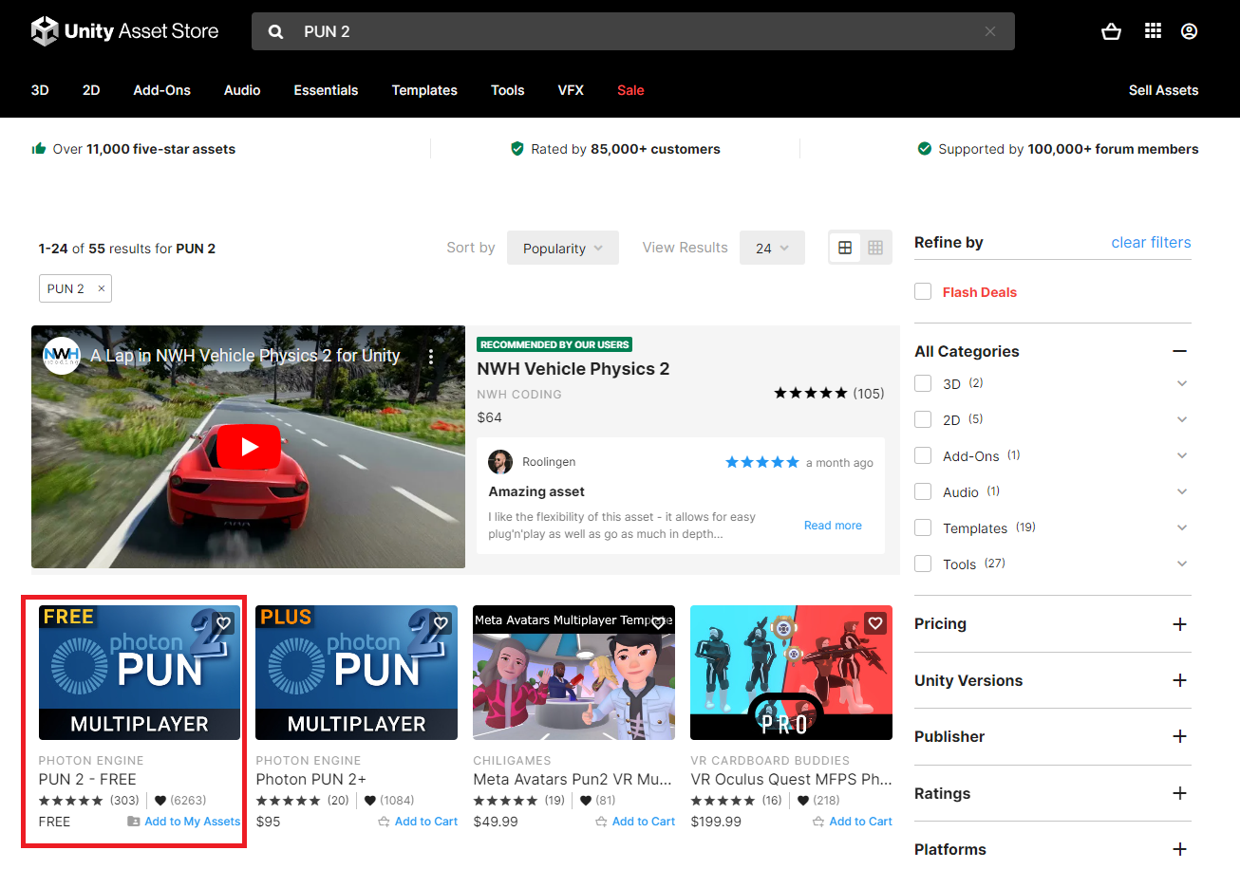The height and width of the screenshot is (869, 1240).
Task: Open the video's three-dot options menu
Action: click(431, 357)
